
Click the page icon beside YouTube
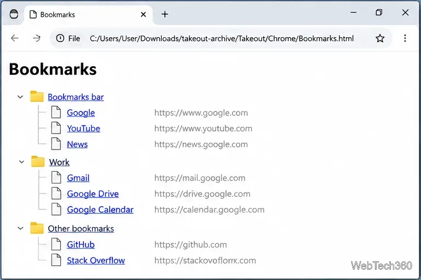pos(56,128)
